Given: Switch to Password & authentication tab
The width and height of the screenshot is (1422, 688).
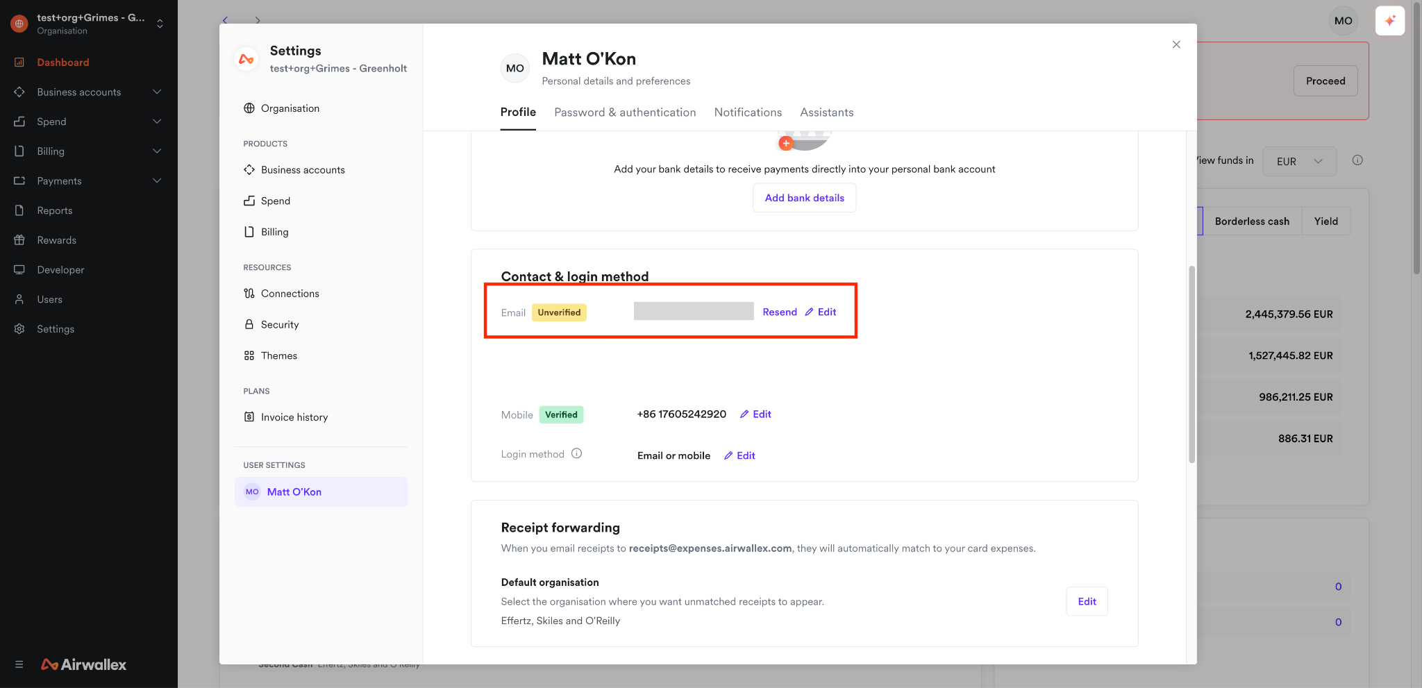Looking at the screenshot, I should [625, 112].
